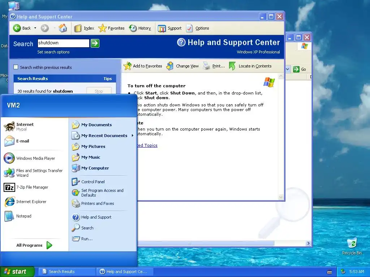Click Locate in Contents toolbar item
370x277 pixels.
click(x=250, y=66)
